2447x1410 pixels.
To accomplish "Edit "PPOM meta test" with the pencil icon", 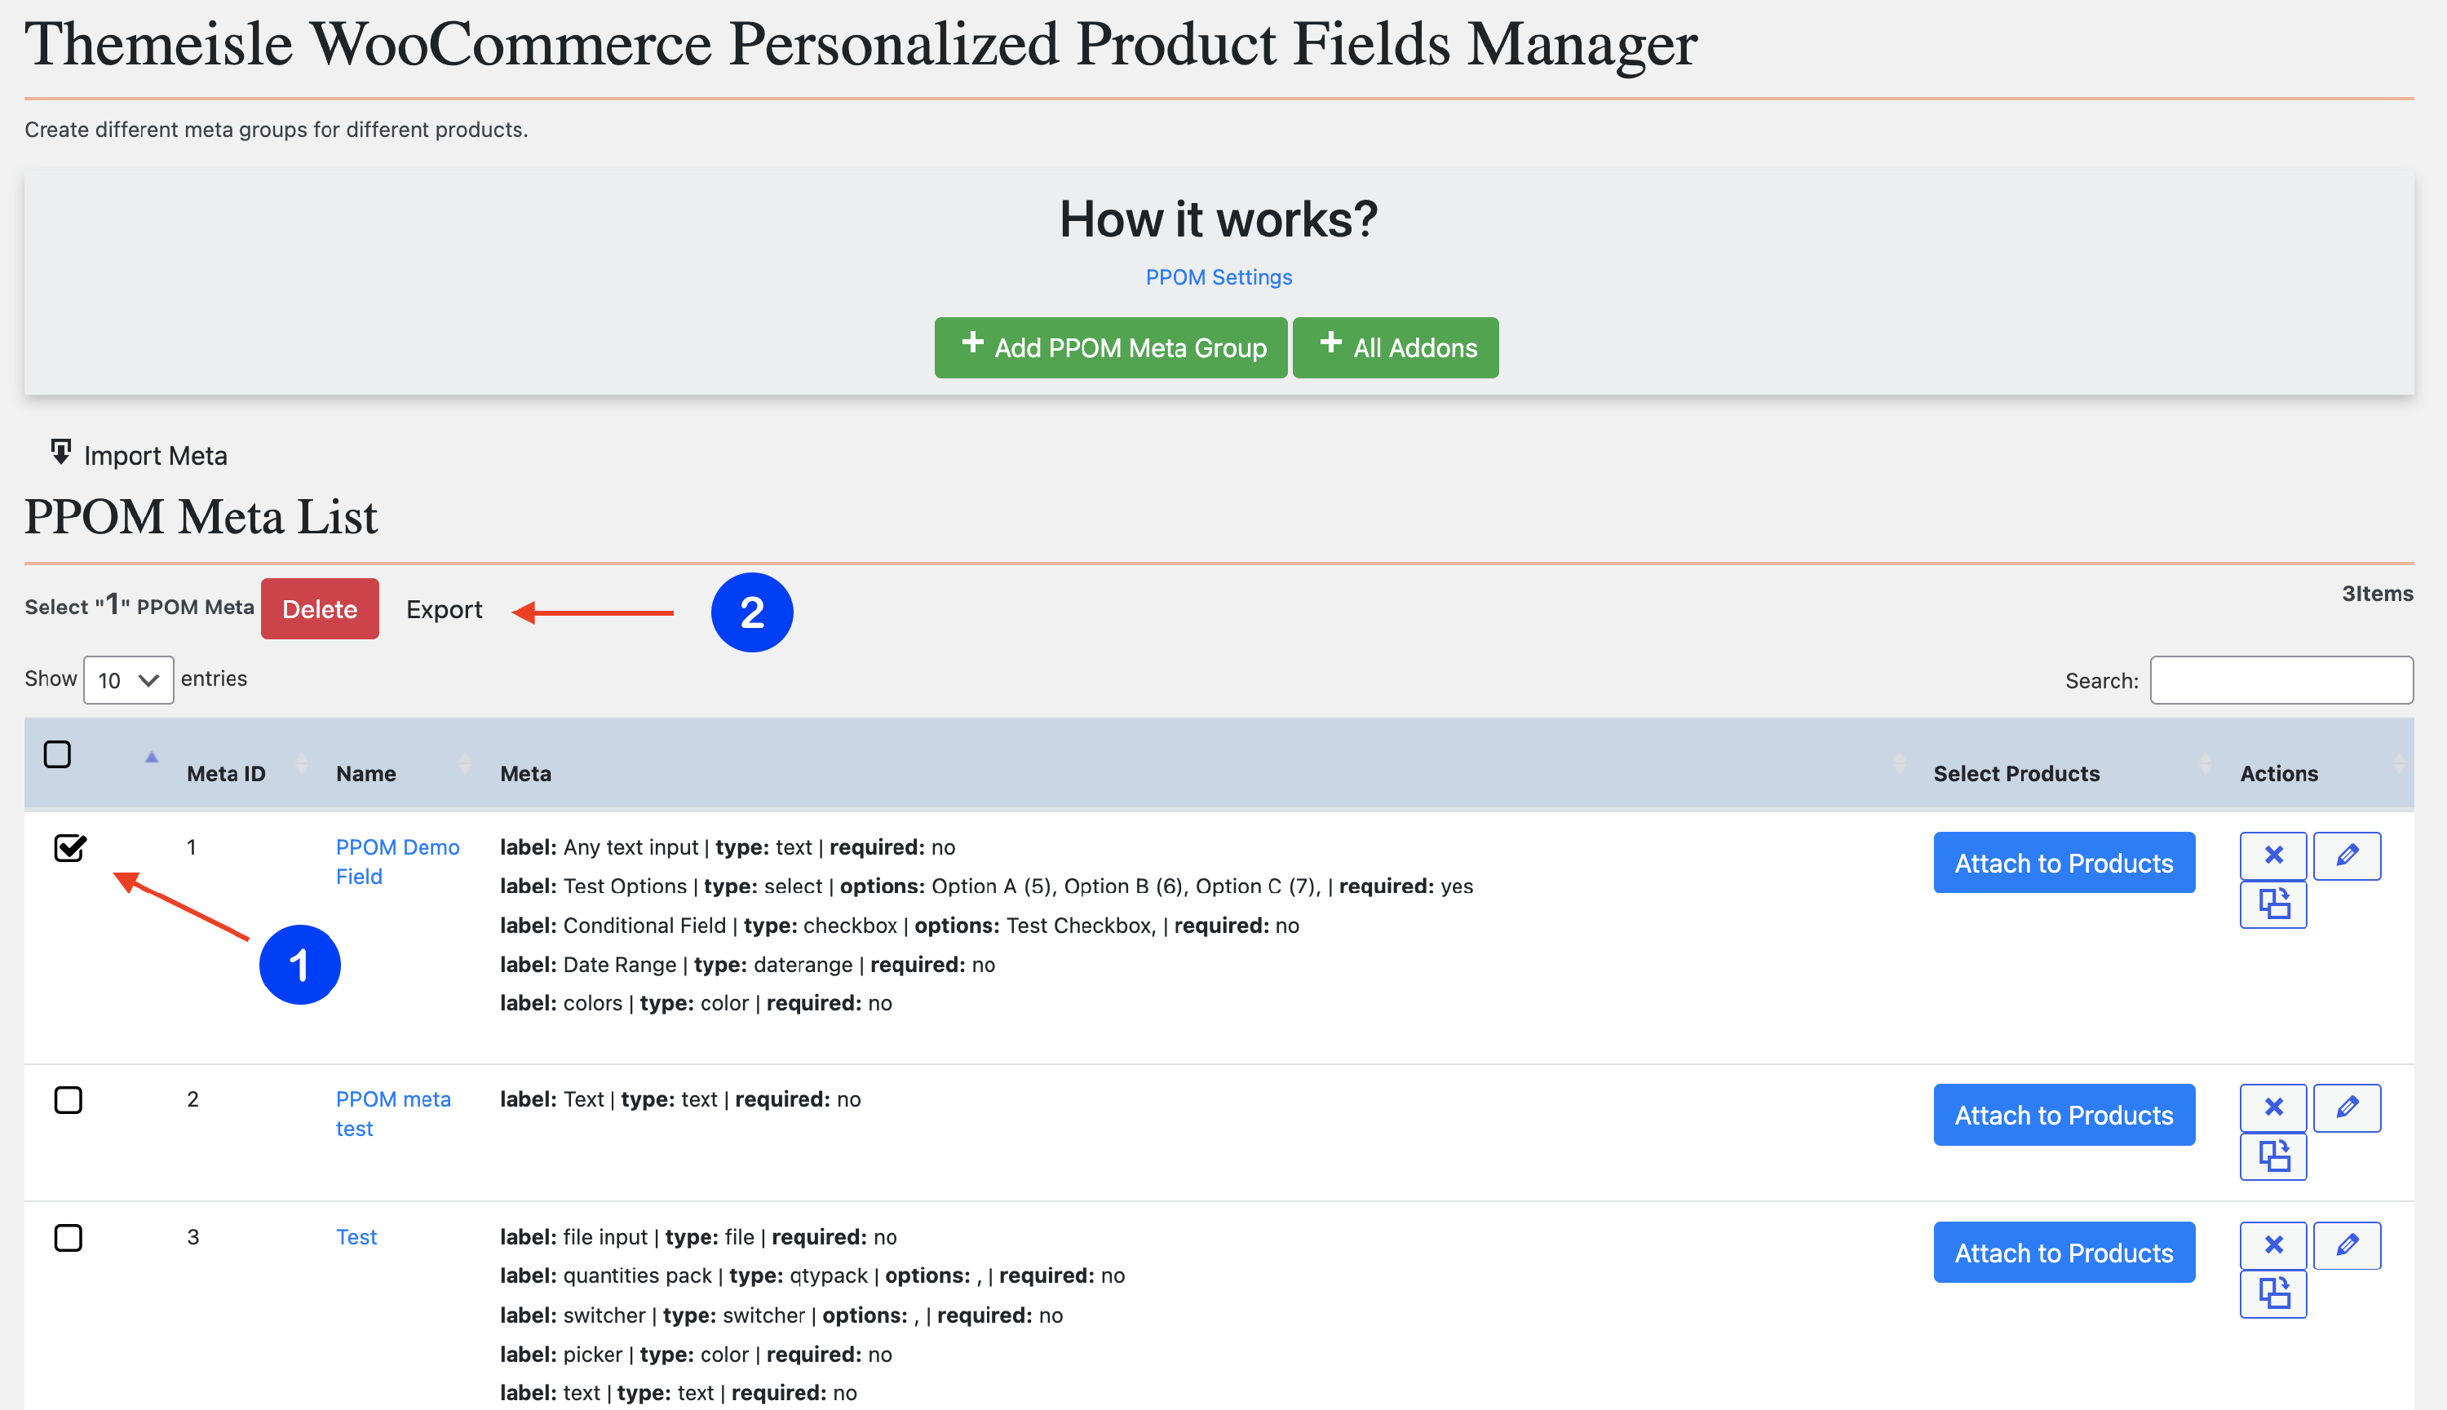I will [x=2347, y=1107].
